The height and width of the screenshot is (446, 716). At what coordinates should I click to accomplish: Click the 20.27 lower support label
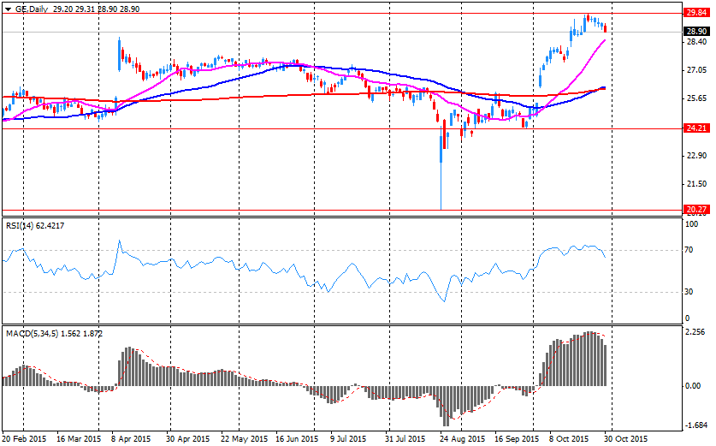tap(696, 210)
